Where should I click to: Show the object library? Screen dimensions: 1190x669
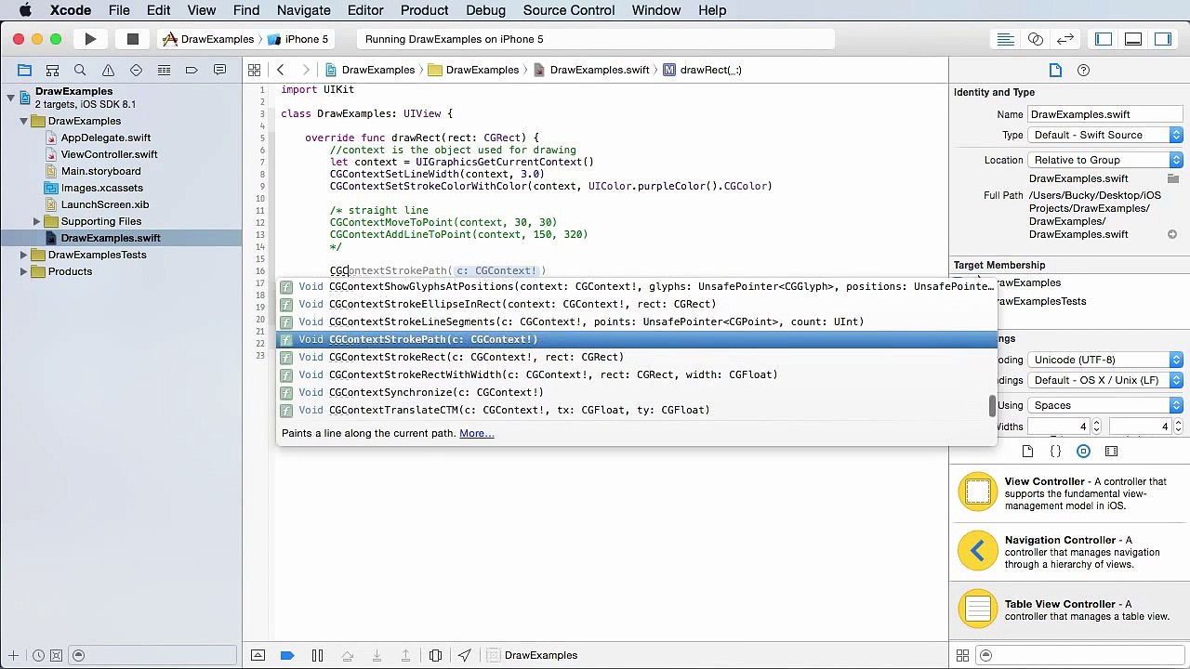click(x=1083, y=452)
